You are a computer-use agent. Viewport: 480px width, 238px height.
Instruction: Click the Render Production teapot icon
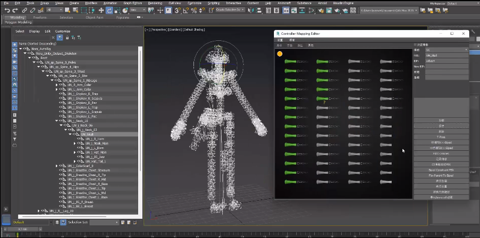337,10
